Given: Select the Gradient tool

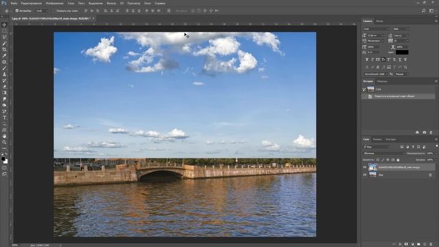Looking at the screenshot, I should (4, 93).
